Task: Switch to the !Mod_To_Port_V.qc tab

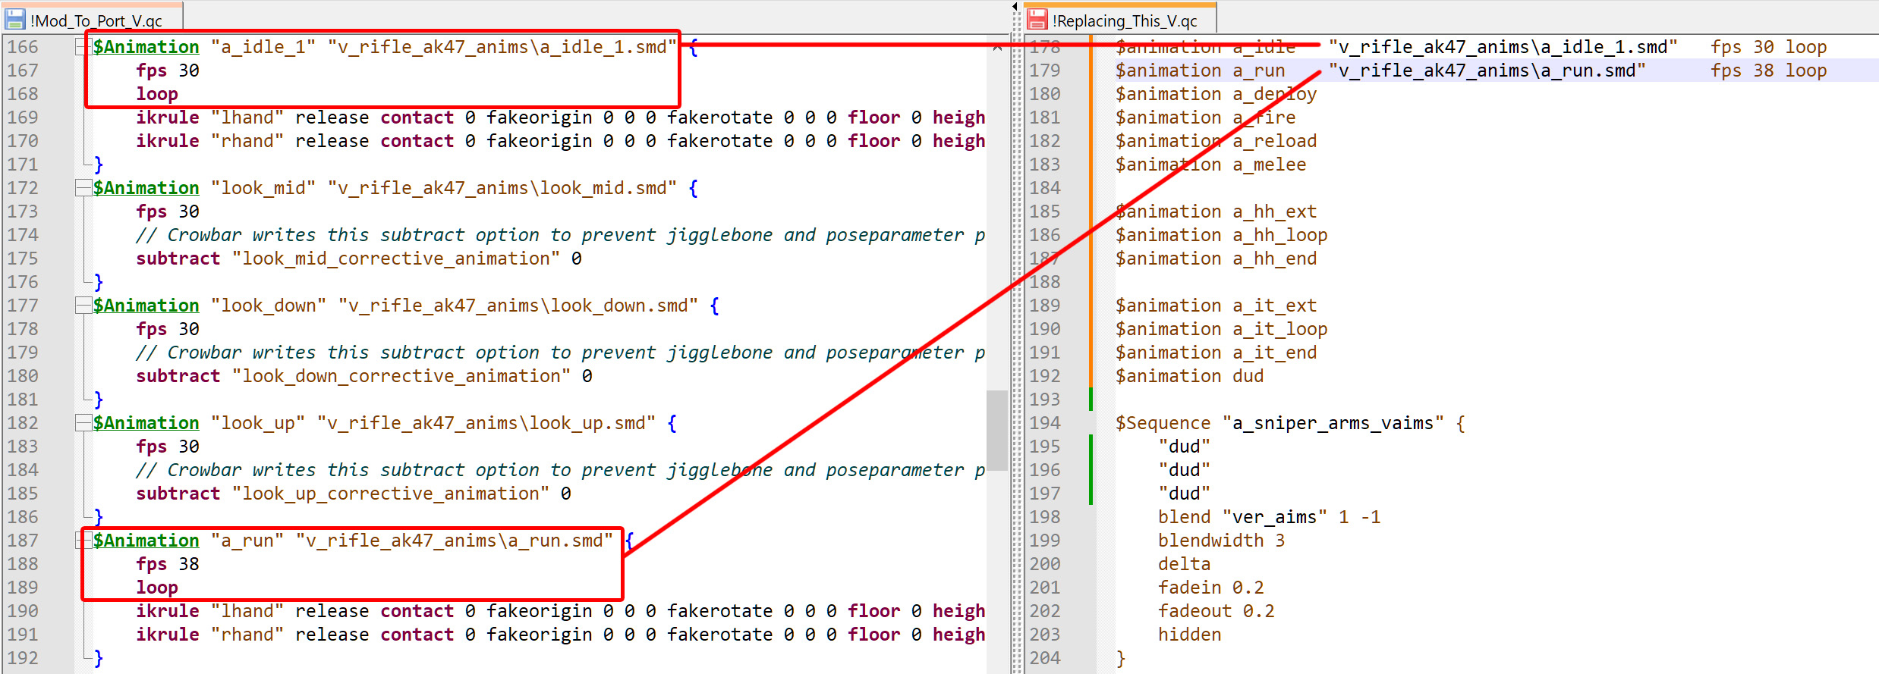Action: [93, 19]
